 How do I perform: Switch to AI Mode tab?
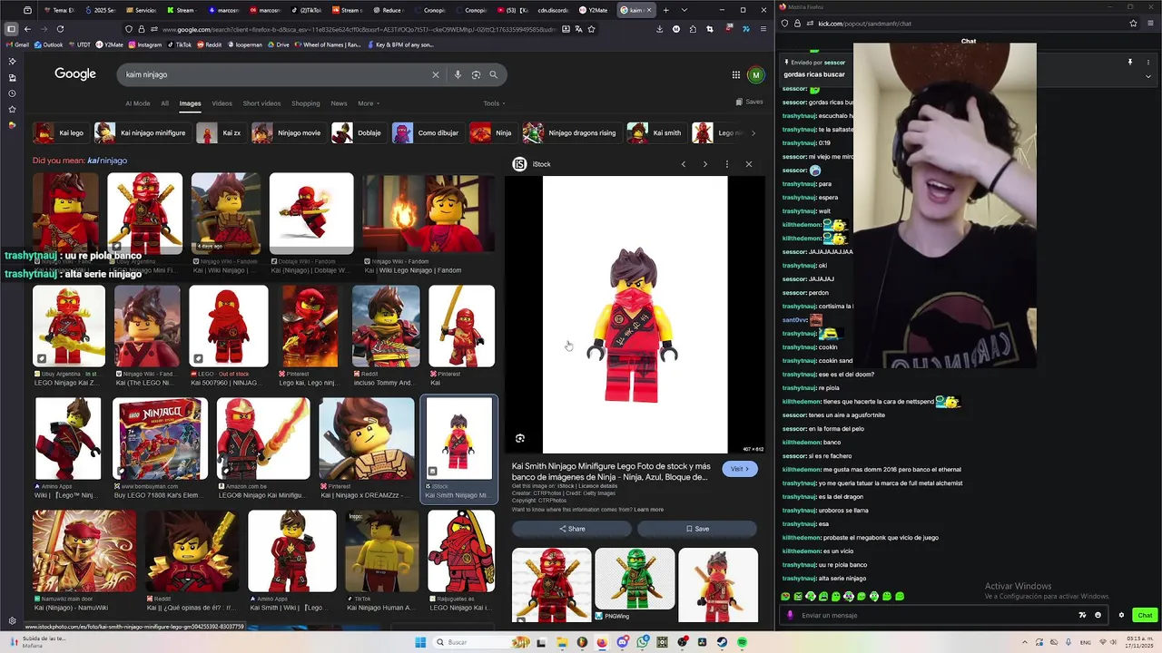[x=138, y=103]
